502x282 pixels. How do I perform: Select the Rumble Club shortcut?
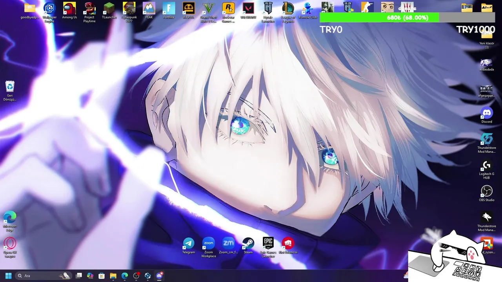coord(308,8)
